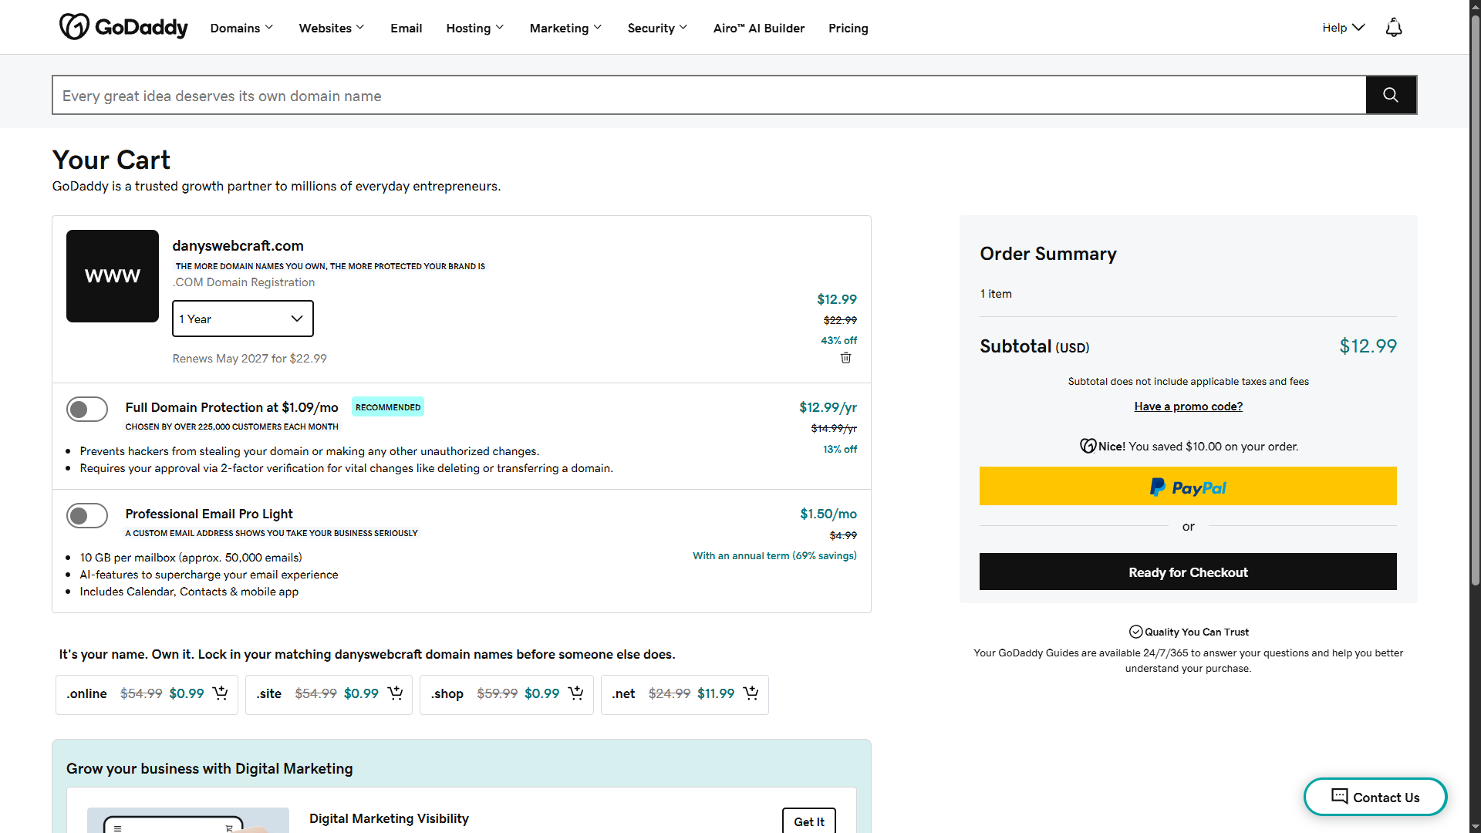Image resolution: width=1481 pixels, height=833 pixels.
Task: Click the Renews May 2027 text
Action: (250, 359)
